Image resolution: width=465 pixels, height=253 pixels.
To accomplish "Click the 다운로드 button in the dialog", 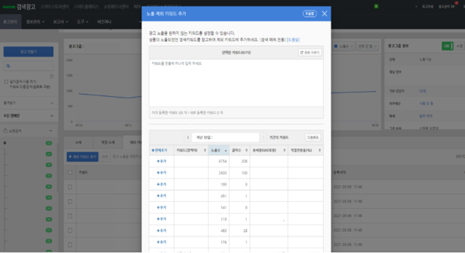I will click(313, 137).
